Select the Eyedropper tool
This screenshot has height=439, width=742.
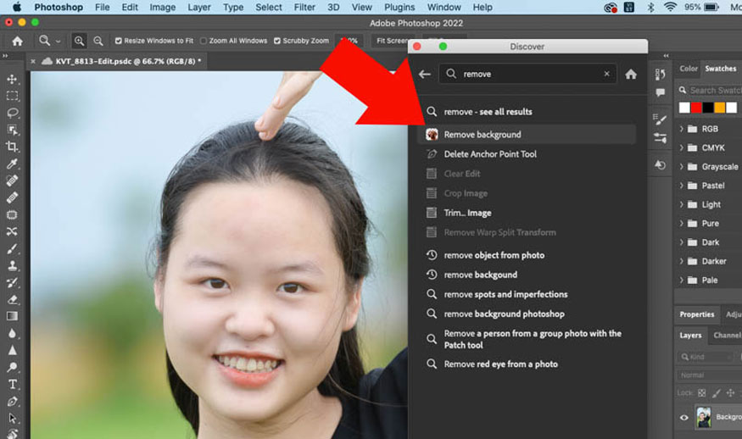pyautogui.click(x=13, y=164)
